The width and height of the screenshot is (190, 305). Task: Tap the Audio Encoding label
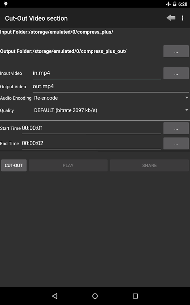pos(16,98)
